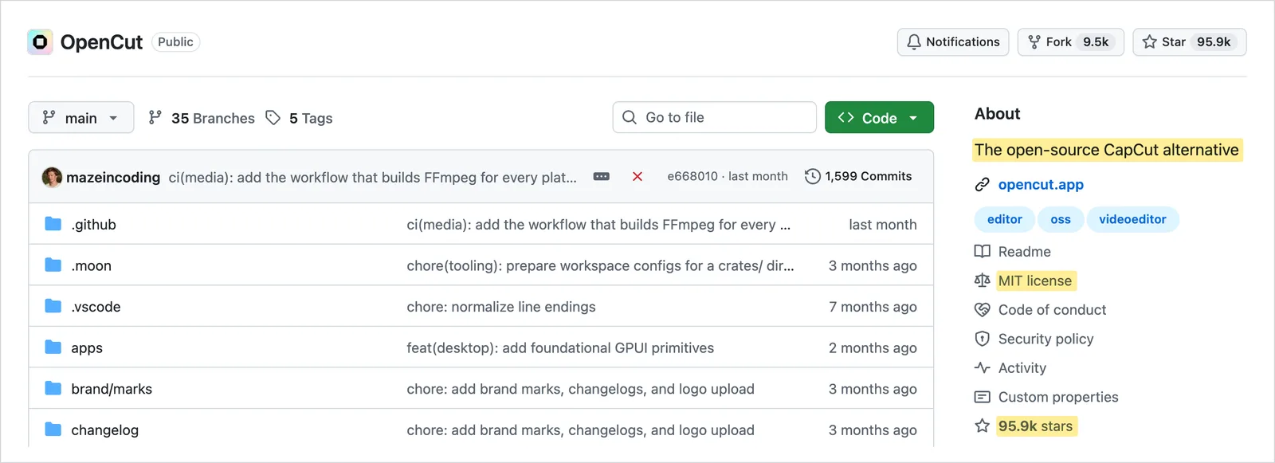Open the Custom properties link
This screenshot has width=1275, height=463.
pyautogui.click(x=1058, y=397)
